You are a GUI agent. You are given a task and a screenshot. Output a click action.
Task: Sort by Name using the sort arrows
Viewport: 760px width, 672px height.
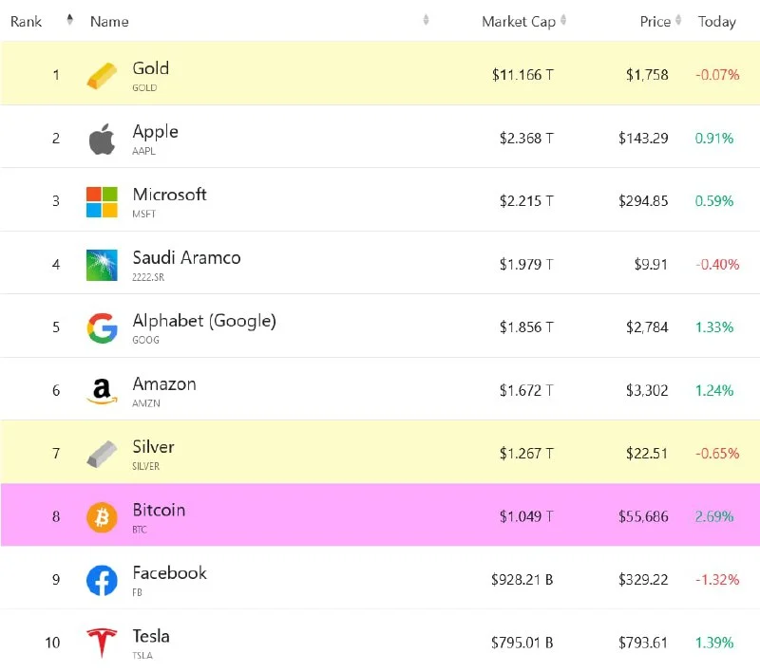[x=426, y=20]
